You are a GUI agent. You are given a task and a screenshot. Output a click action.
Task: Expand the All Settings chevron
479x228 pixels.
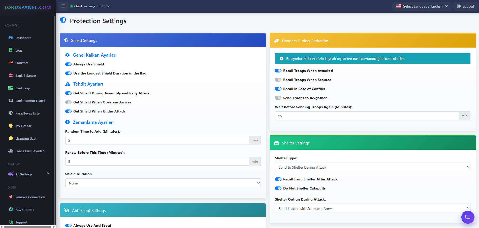pyautogui.click(x=48, y=173)
